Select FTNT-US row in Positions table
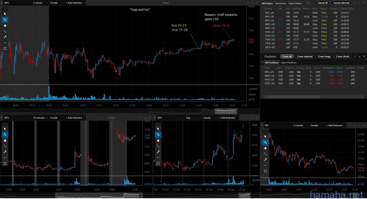The height and width of the screenshot is (199, 367). pyautogui.click(x=313, y=83)
